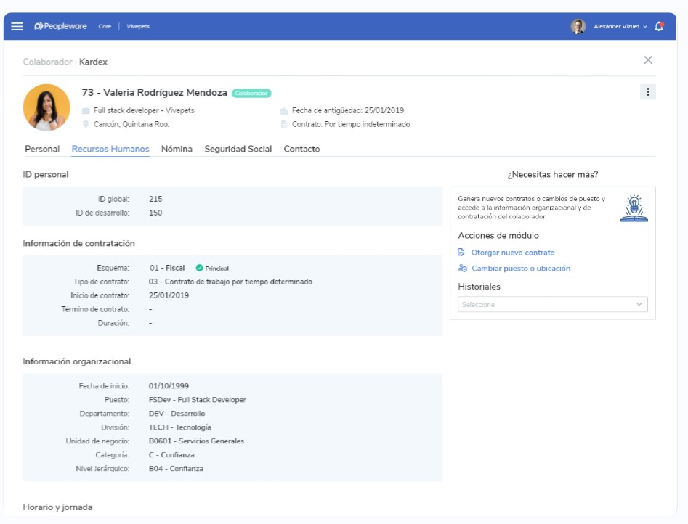
Task: Open the hamburger navigation menu
Action: pos(17,26)
